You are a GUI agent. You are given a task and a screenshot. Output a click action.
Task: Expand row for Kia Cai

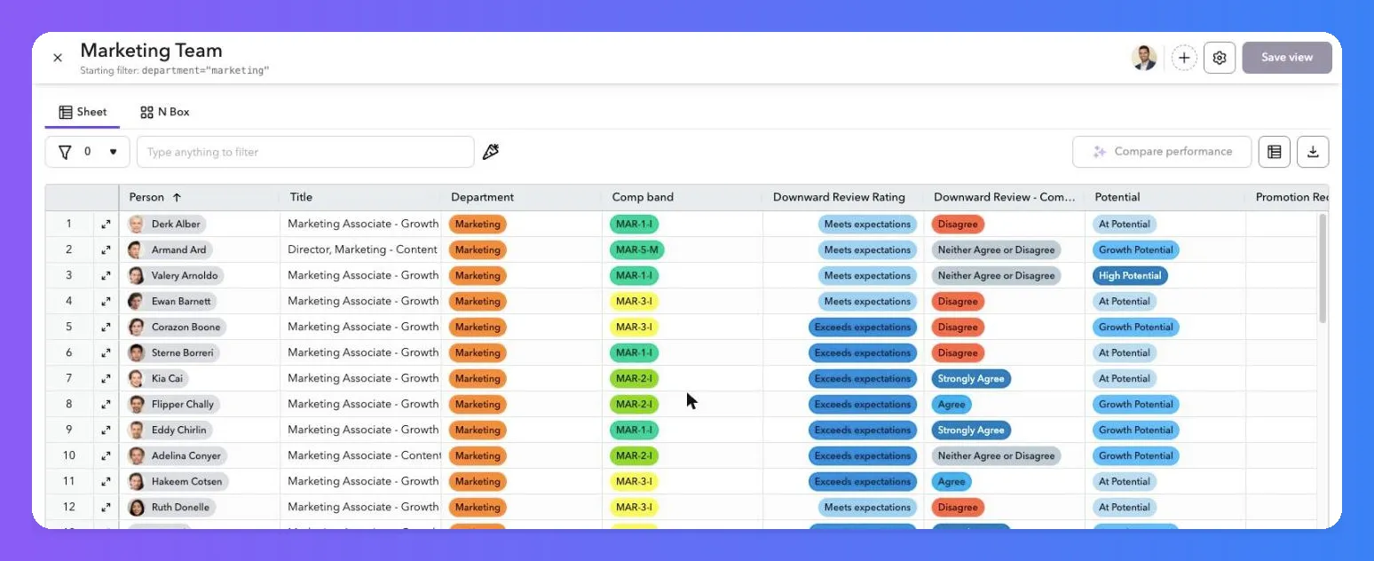click(x=106, y=379)
